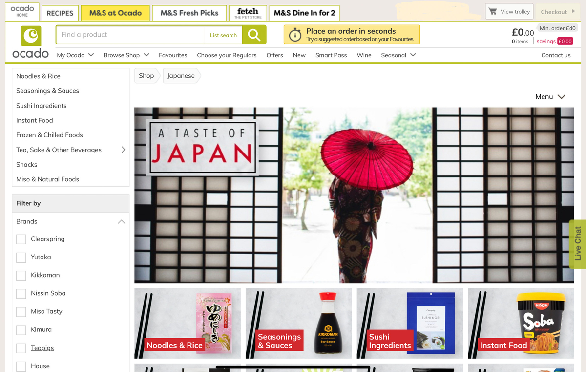
Task: Click the A Taste of Japan banner
Action: tap(354, 195)
